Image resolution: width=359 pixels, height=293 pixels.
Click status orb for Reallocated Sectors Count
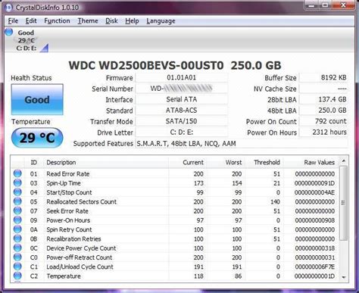click(17, 201)
